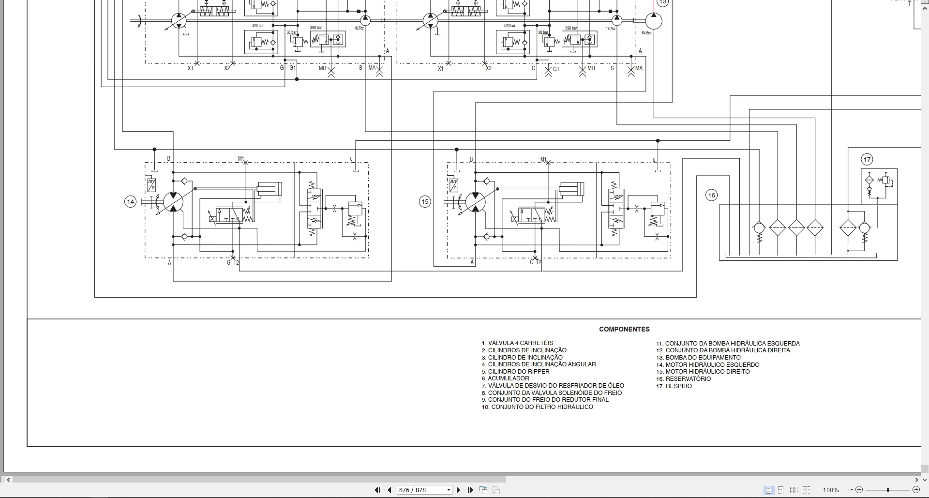
Task: Click the zoom in plus button
Action: coord(917,490)
